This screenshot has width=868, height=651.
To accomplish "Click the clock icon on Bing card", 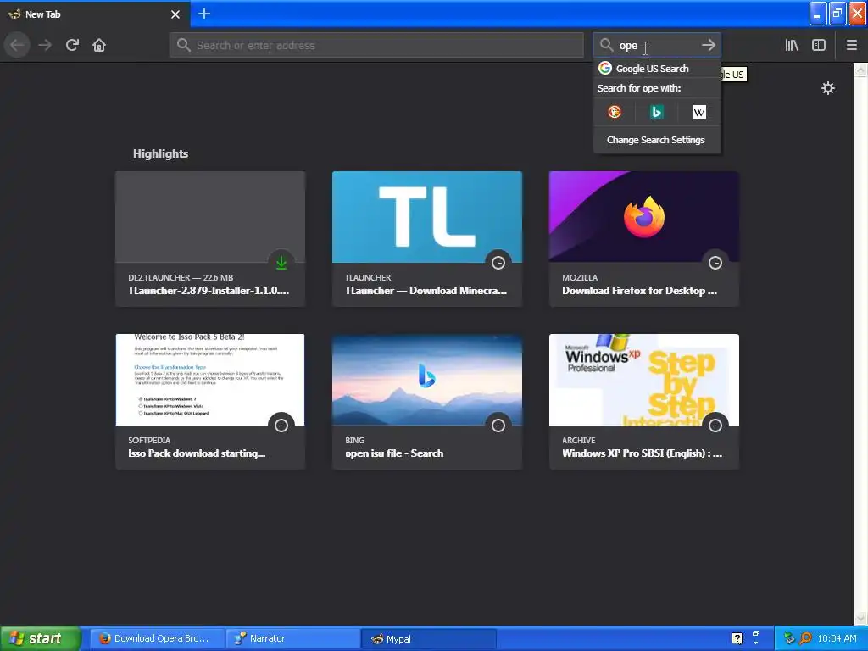I will click(x=498, y=426).
